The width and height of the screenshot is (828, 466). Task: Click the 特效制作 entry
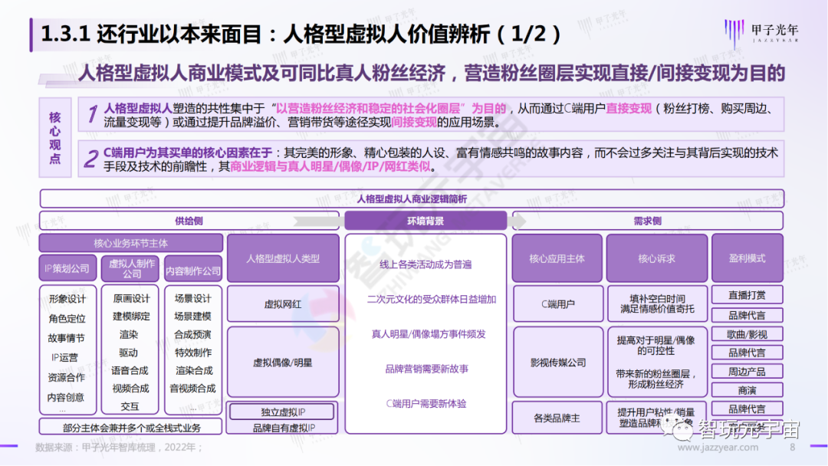pos(193,353)
